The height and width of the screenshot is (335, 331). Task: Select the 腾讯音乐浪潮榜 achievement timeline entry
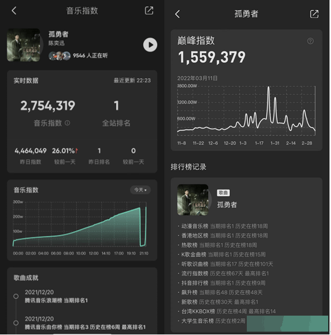[56, 296]
